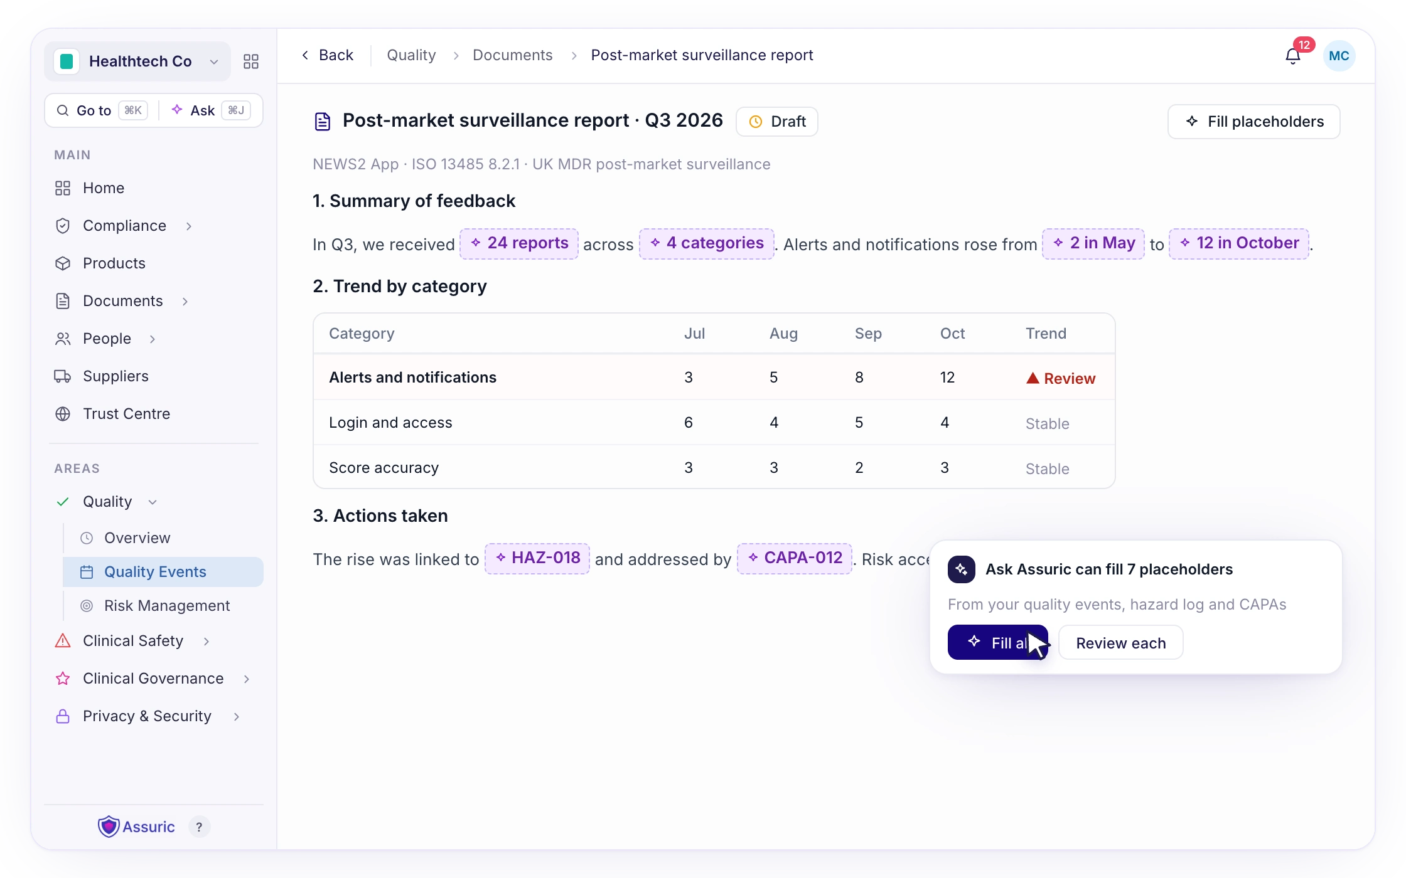Expand the Compliance section chevron
Viewport: 1406px width, 878px height.
pos(189,226)
